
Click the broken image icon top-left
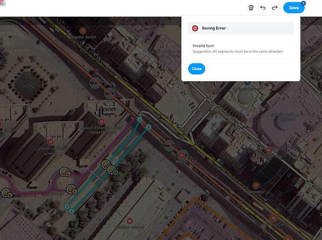[x=2, y=3]
